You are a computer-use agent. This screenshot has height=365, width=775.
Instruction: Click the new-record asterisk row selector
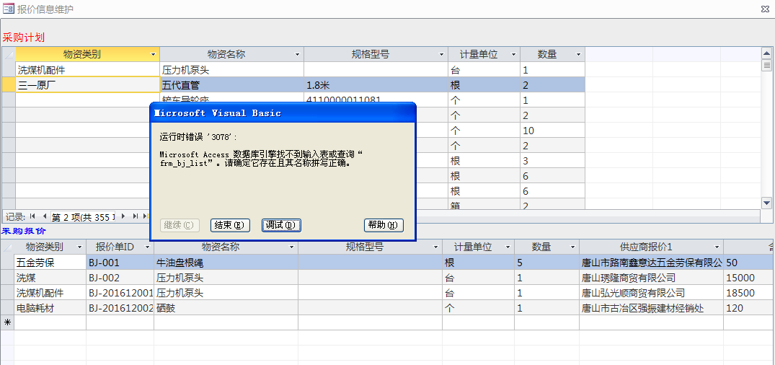click(8, 323)
